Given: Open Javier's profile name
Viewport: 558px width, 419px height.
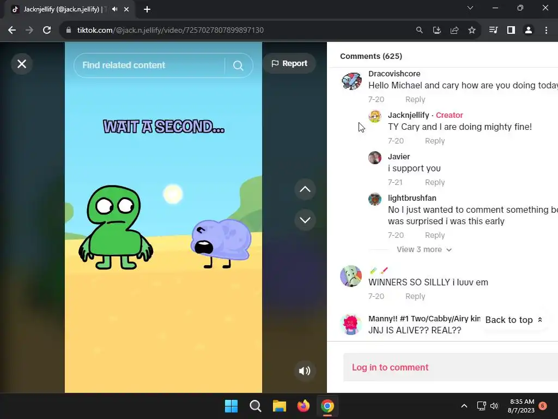Looking at the screenshot, I should coord(398,157).
